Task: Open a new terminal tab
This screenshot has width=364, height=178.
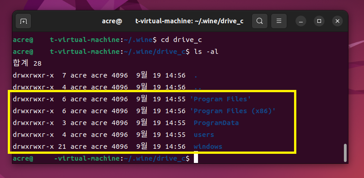Action: tap(23, 21)
